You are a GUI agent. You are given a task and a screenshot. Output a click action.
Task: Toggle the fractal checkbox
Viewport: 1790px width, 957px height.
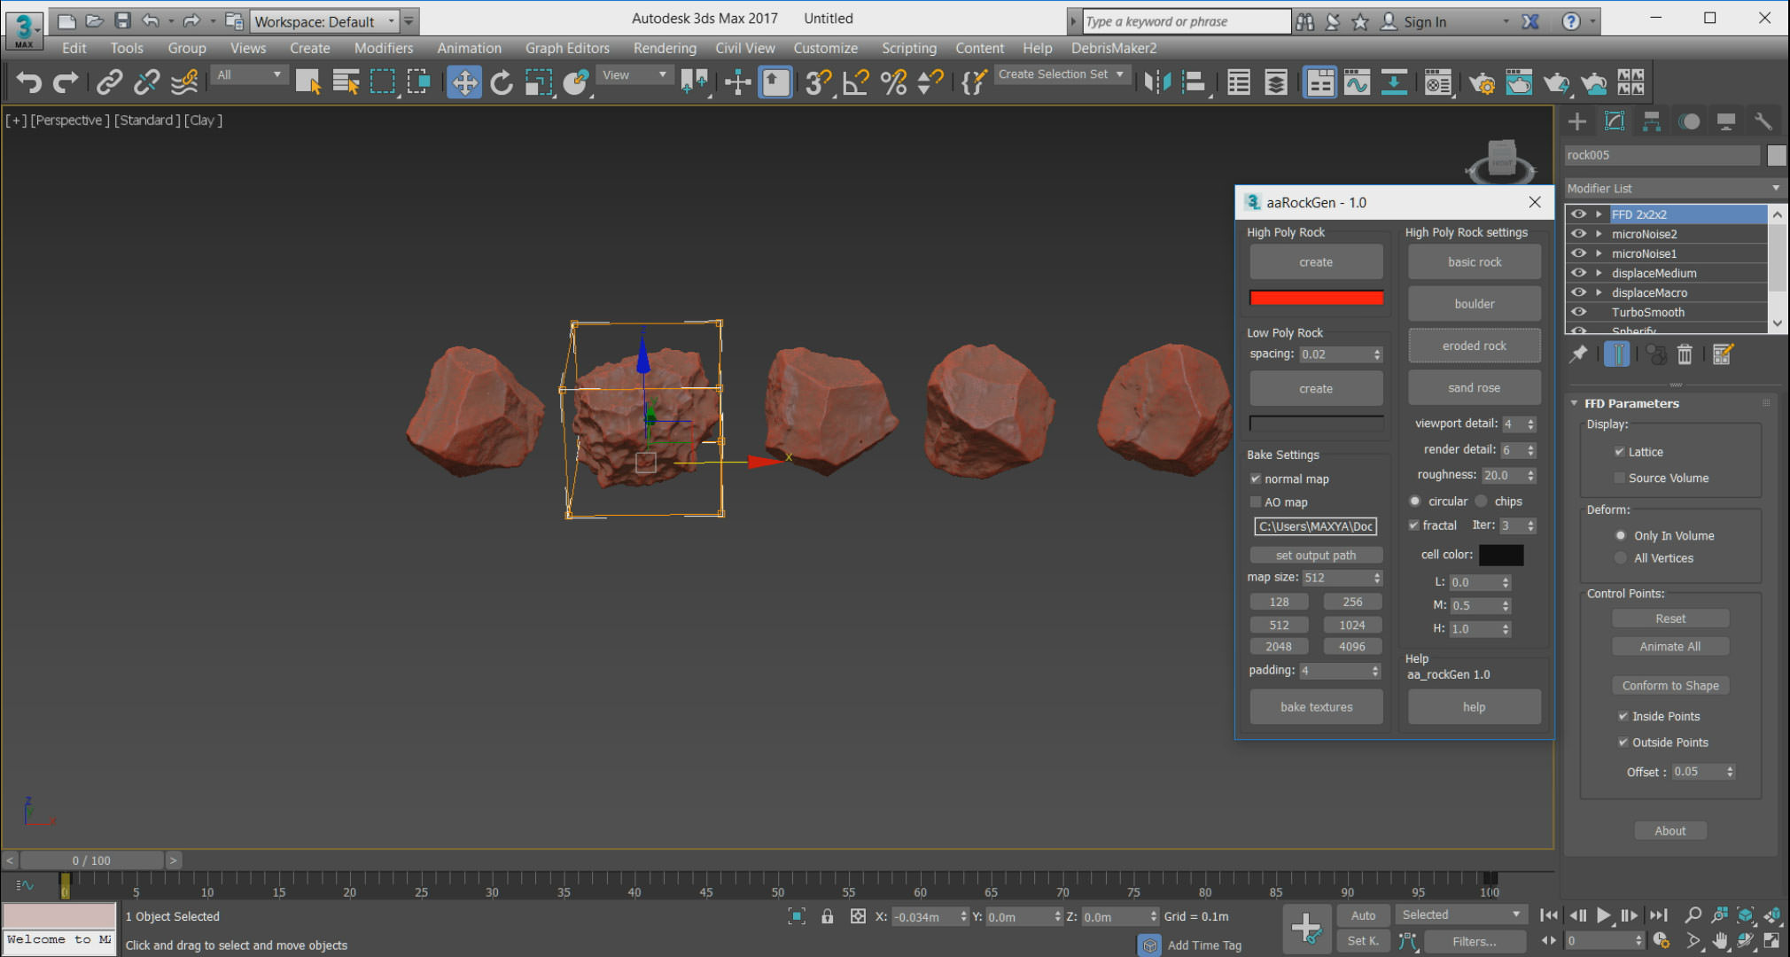click(x=1414, y=525)
